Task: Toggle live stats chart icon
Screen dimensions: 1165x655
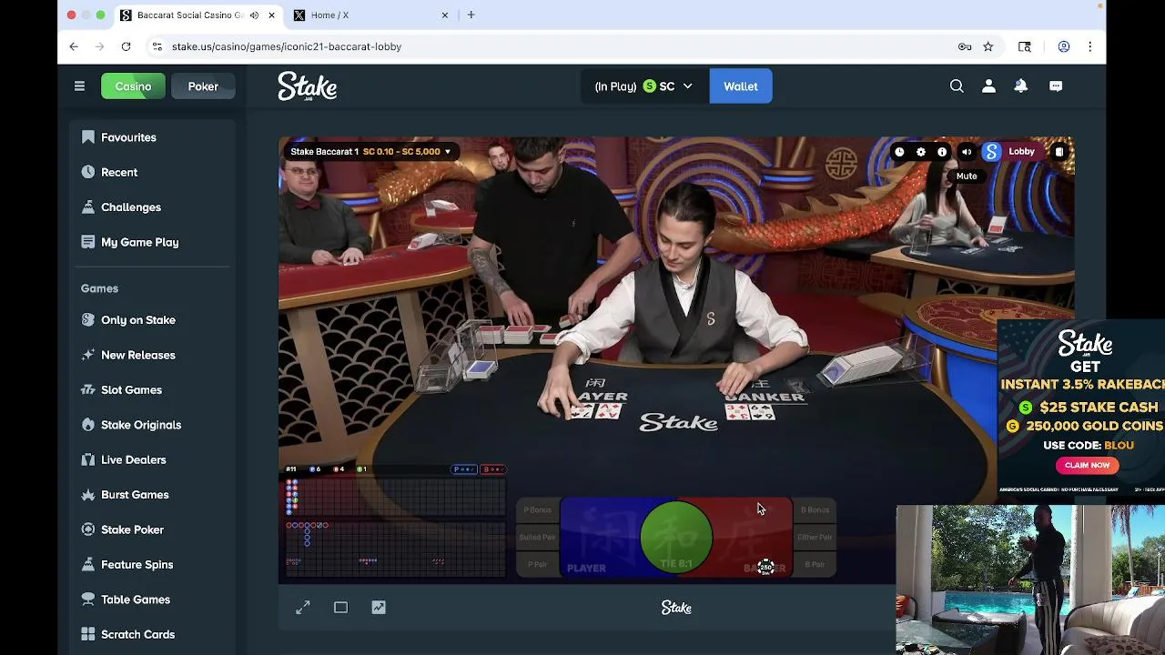Action: (x=379, y=608)
